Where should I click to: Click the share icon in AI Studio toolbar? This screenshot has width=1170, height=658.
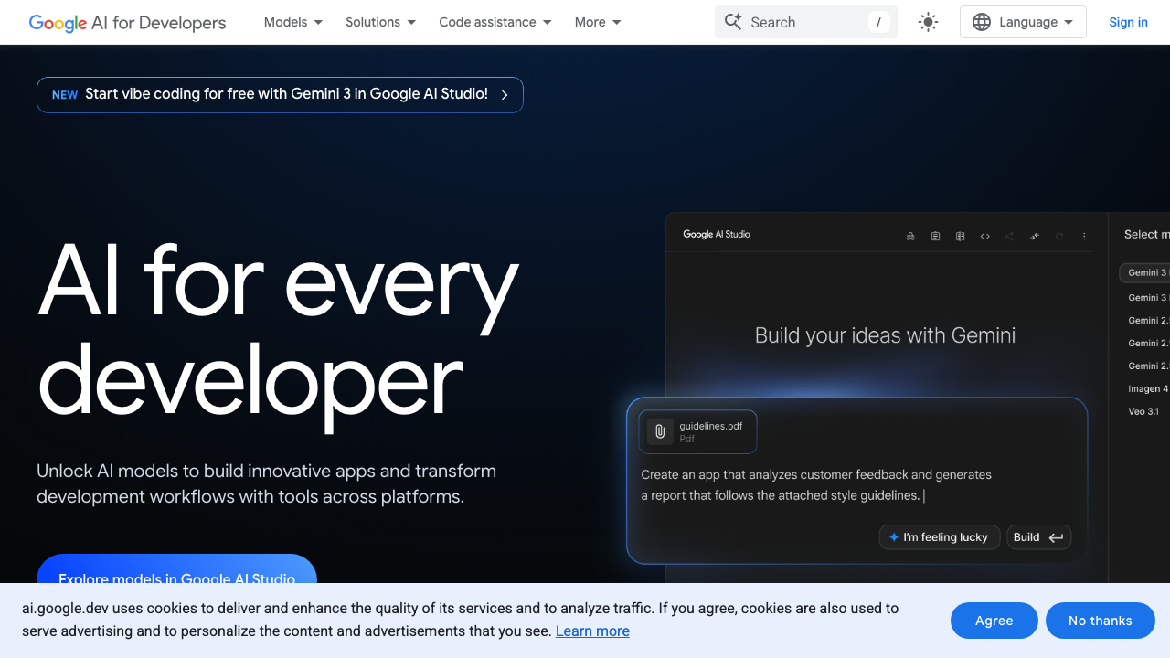pos(1009,236)
